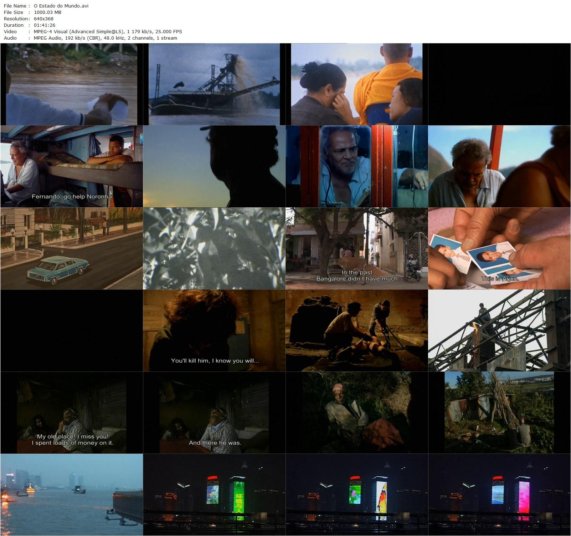Click the animated blue car street scene
This screenshot has height=536, width=571.
(71, 249)
